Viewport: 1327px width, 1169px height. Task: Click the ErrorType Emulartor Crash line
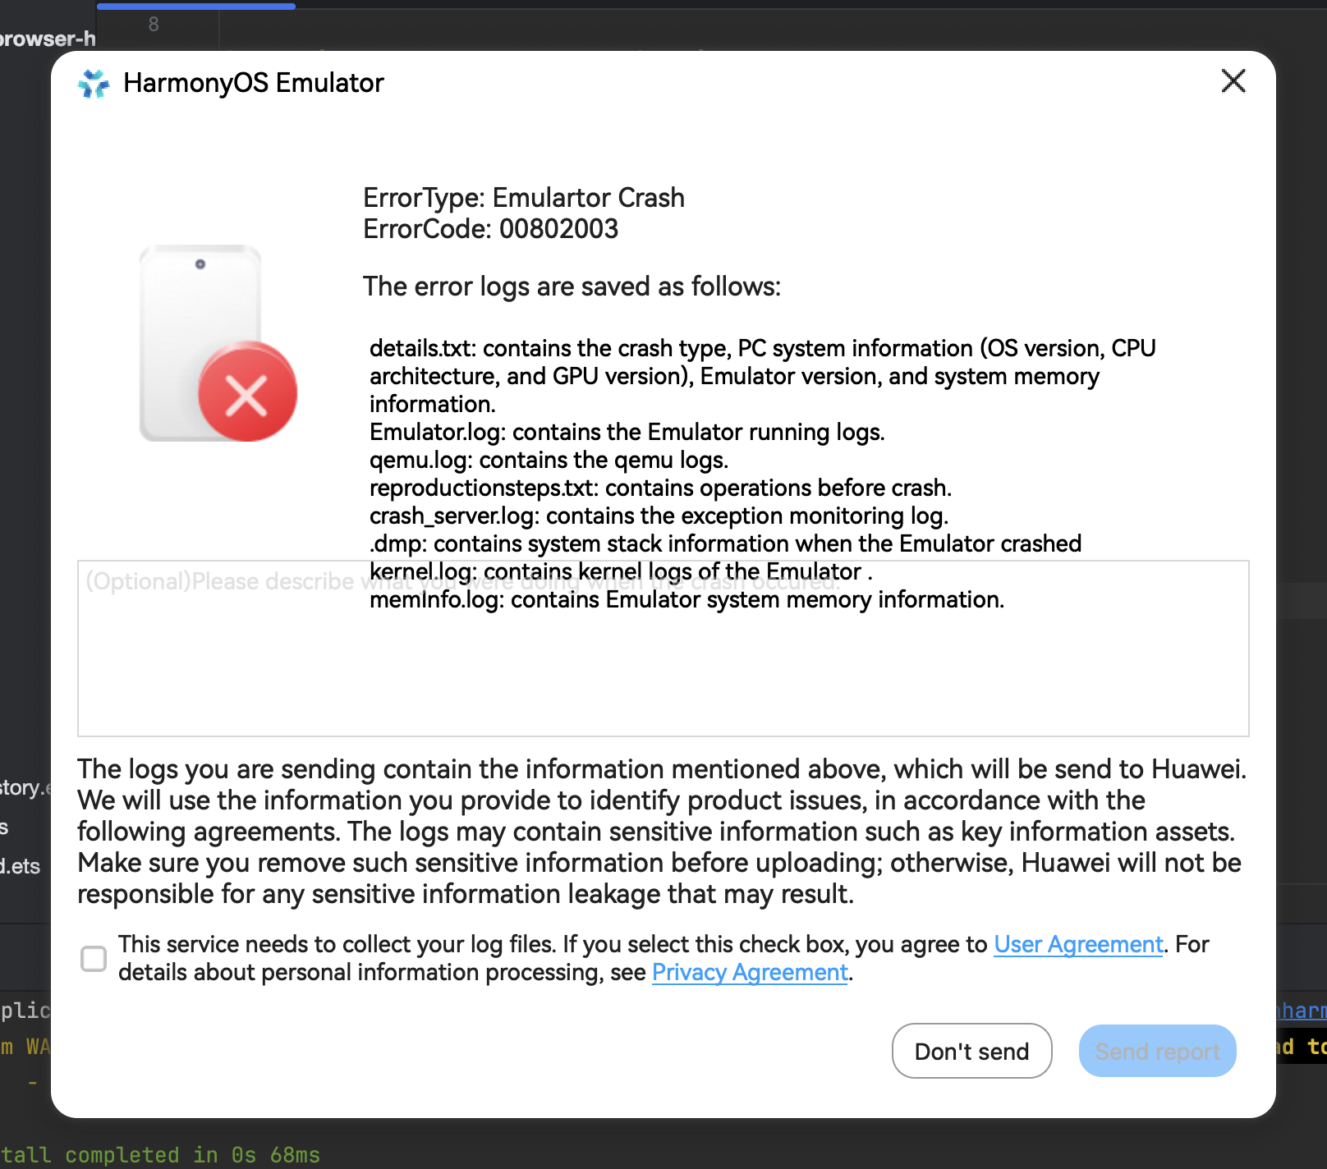[x=523, y=198]
